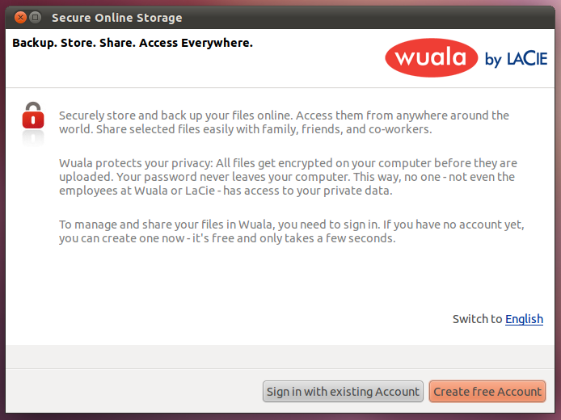Image resolution: width=561 pixels, height=420 pixels.
Task: Click the by LaCie logo text
Action: [516, 59]
